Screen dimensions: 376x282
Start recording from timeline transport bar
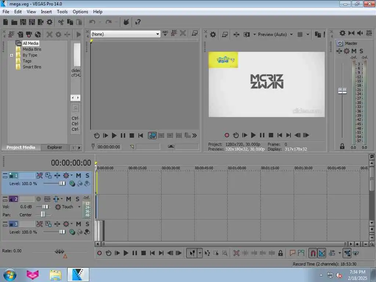[x=100, y=253]
